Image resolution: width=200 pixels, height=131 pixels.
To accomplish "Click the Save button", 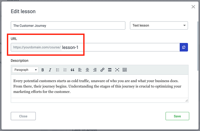I will pyautogui.click(x=177, y=116).
